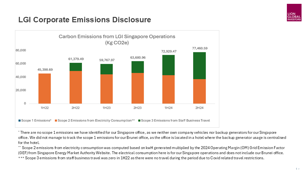The image size is (306, 172).
Task: Click the 1H24 x-axis label
Action: [168, 108]
